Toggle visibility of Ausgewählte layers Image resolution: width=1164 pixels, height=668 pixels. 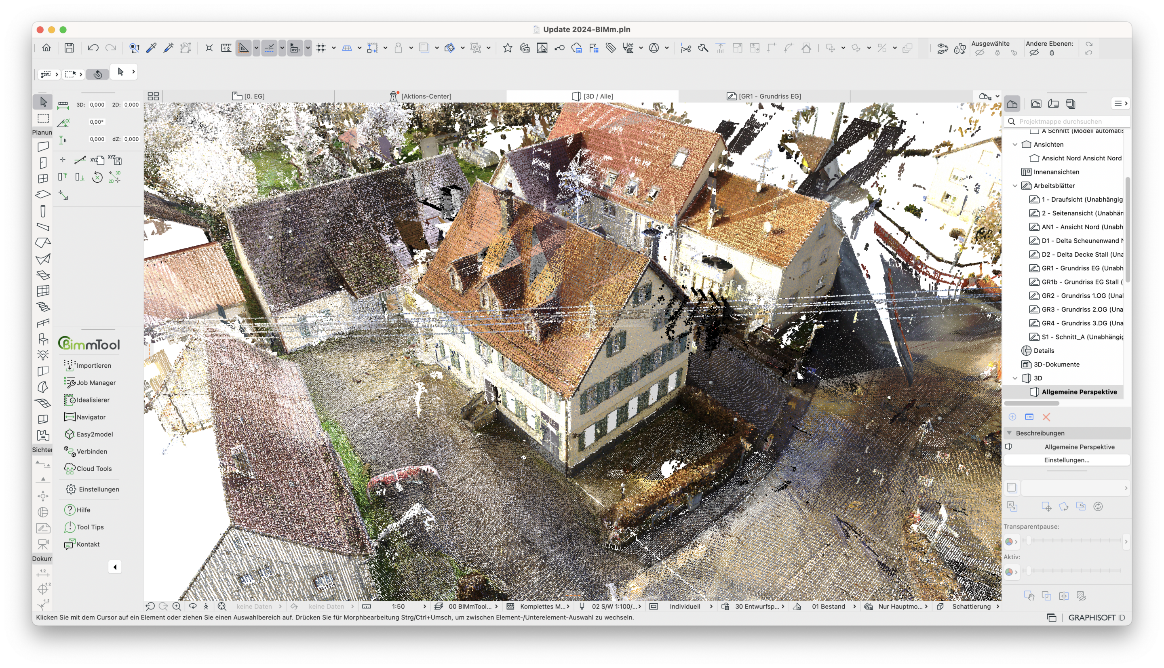click(980, 53)
